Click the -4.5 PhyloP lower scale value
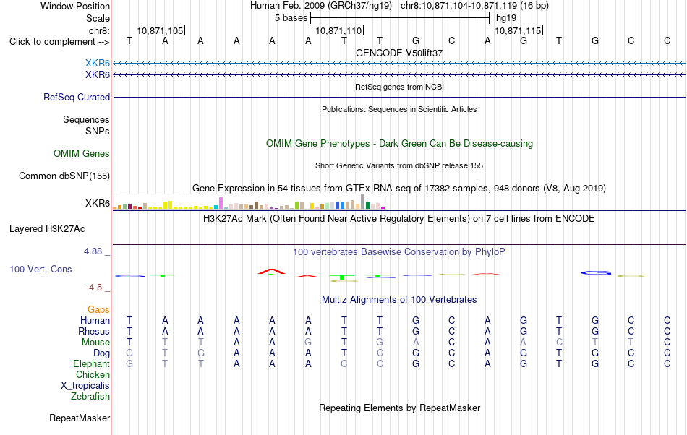The height and width of the screenshot is (435, 687). click(x=94, y=287)
